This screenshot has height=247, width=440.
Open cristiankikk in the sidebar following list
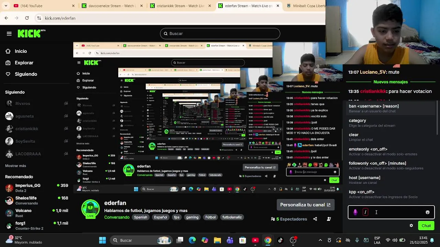(x=36, y=129)
